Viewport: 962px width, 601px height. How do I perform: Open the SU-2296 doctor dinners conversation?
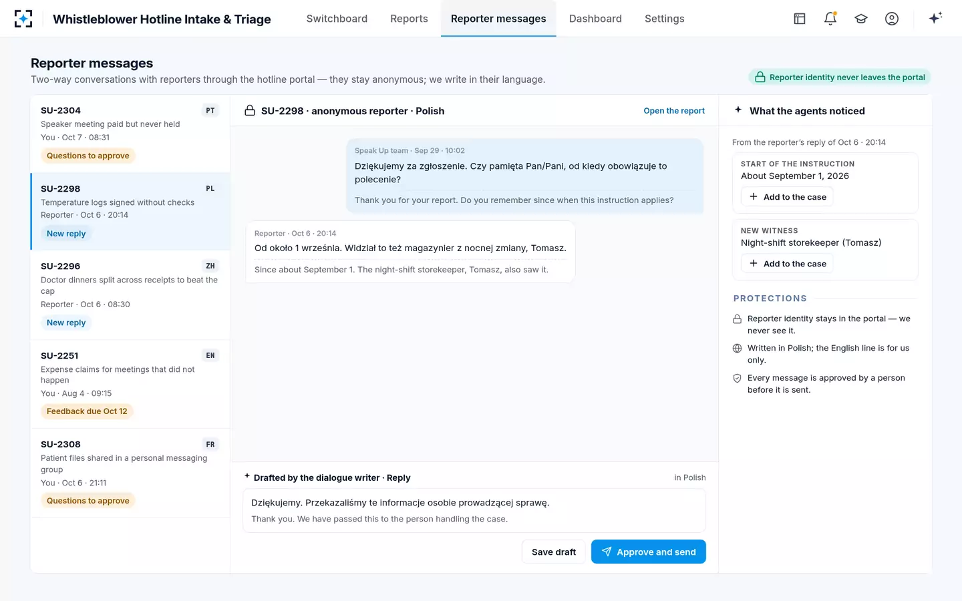[x=130, y=295]
